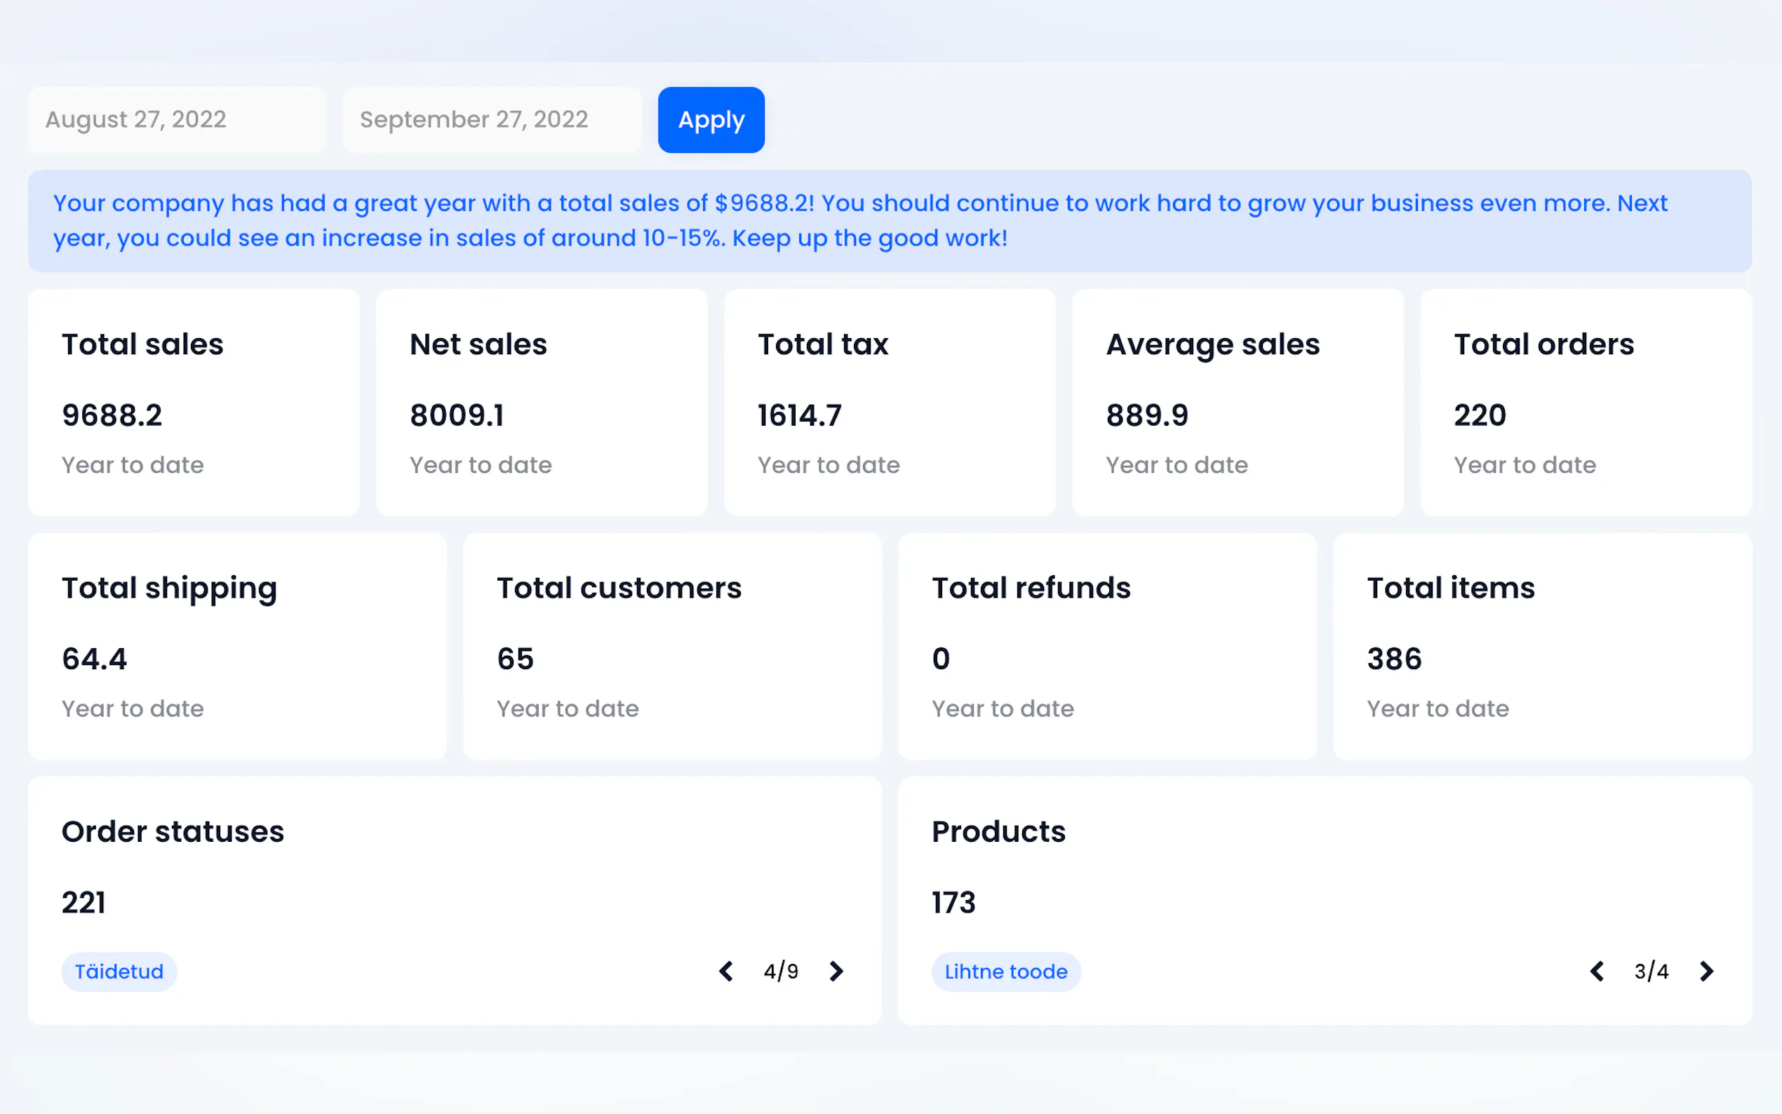1782x1114 pixels.
Task: Open the September 27, 2022 end date field
Action: tap(491, 120)
